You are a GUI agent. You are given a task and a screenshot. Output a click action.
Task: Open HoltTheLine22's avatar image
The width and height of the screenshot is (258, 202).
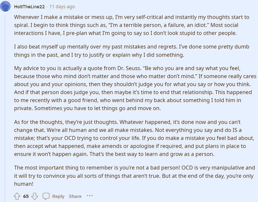(5, 6)
